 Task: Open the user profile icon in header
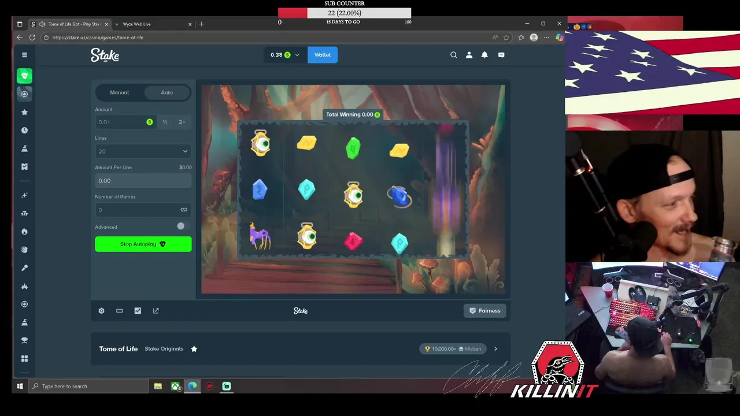[x=469, y=55]
